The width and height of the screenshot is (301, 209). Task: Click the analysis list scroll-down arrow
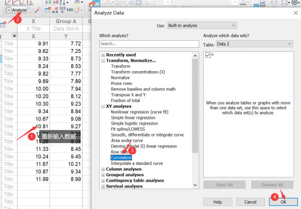click(x=195, y=185)
